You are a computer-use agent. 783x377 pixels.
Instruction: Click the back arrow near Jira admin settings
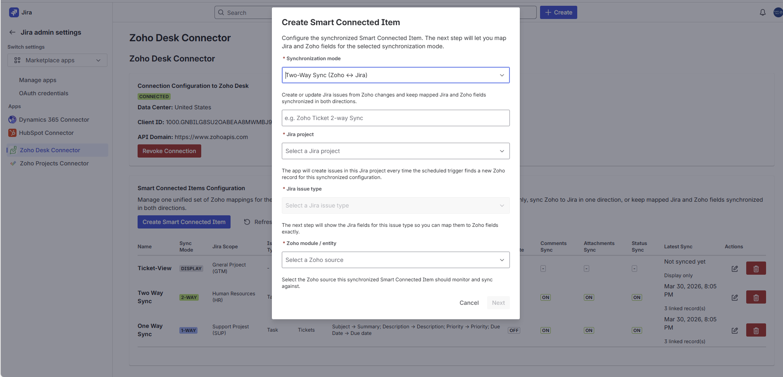click(x=12, y=32)
